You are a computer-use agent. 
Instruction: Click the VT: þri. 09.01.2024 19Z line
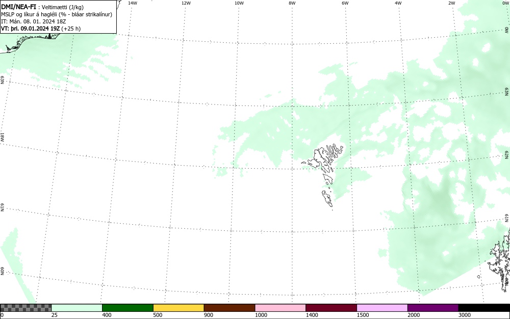(x=41, y=29)
